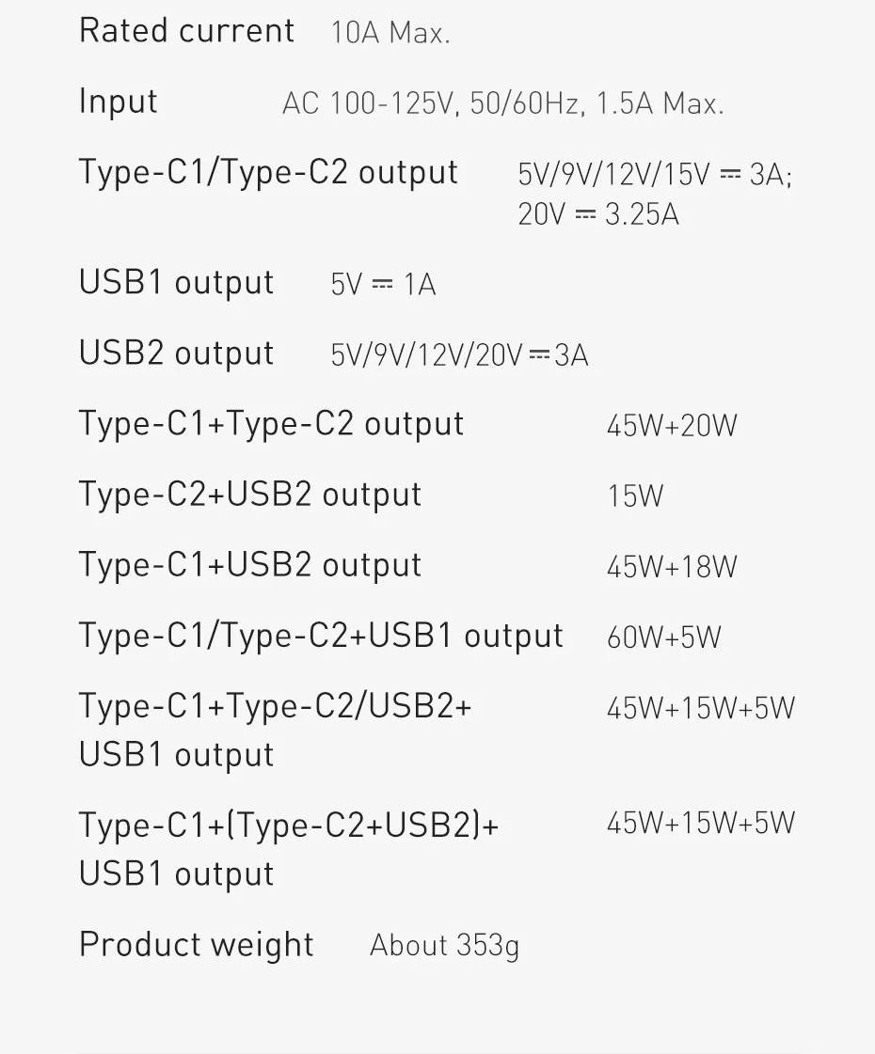The width and height of the screenshot is (875, 1054).
Task: Select the "5V/9V/12V/20V 3A" value
Action: (459, 355)
